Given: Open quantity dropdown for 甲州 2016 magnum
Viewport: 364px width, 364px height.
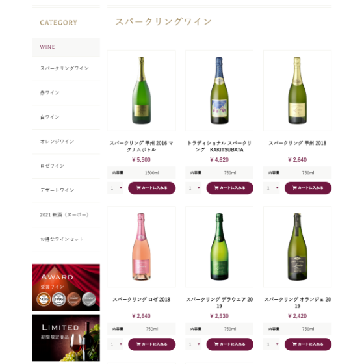Looking at the screenshot, I should [x=116, y=188].
